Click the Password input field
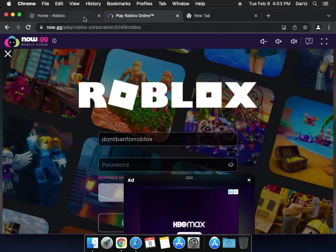 click(x=168, y=165)
